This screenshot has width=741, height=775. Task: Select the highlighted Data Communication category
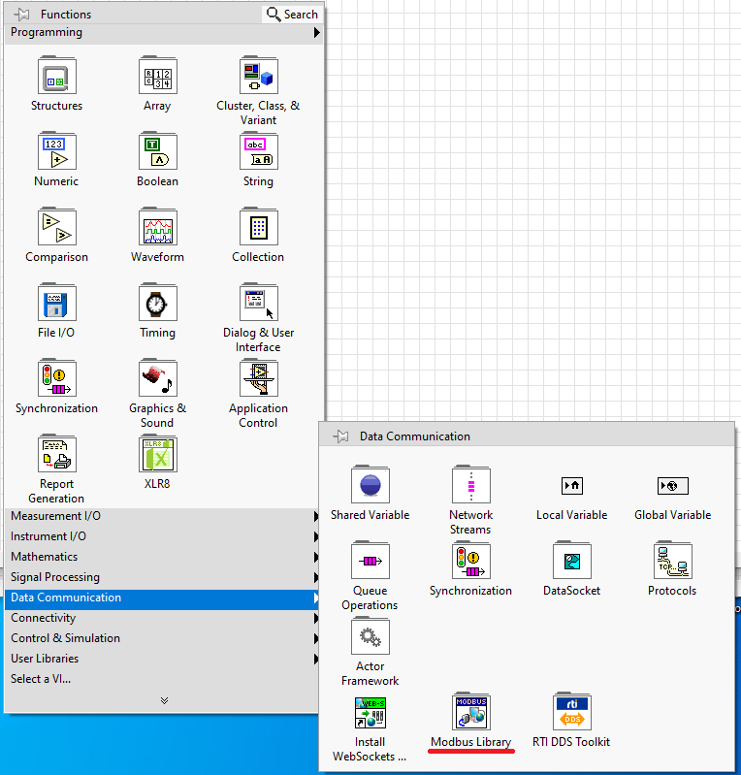[162, 597]
